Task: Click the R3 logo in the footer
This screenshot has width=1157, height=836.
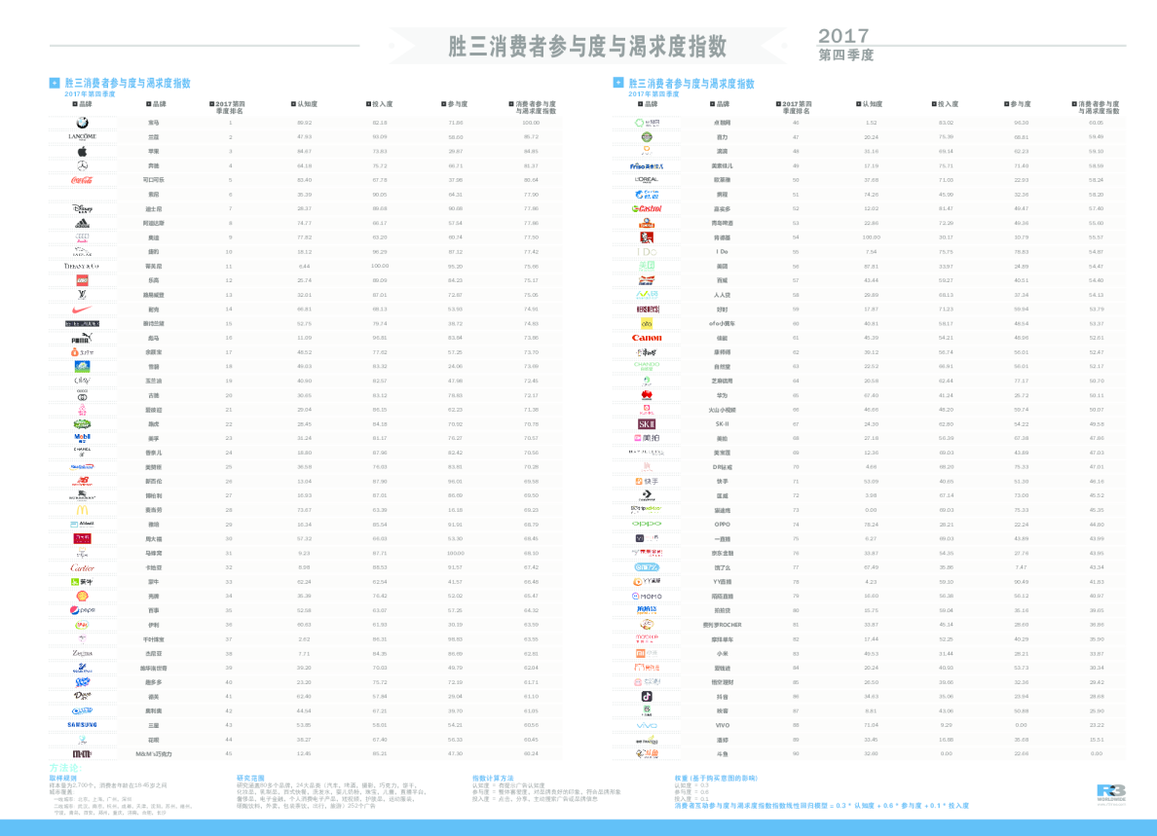Action: click(1110, 793)
